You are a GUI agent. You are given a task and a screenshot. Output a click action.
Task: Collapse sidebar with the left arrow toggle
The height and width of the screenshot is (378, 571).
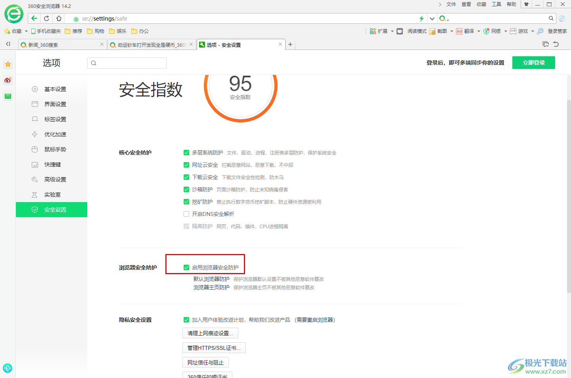pos(8,44)
